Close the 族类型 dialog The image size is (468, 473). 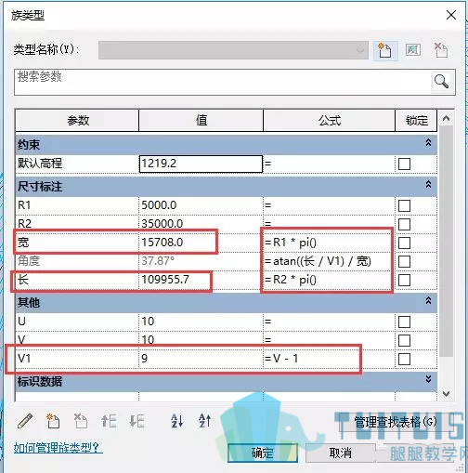(451, 15)
